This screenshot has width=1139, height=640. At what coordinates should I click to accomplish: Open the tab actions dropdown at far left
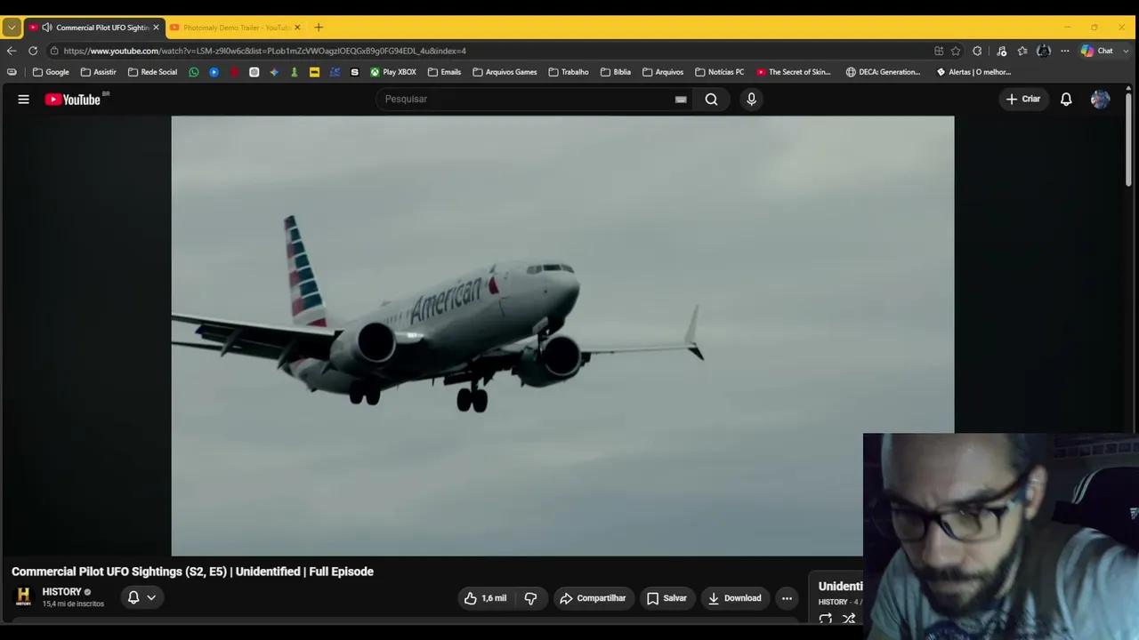coord(12,28)
